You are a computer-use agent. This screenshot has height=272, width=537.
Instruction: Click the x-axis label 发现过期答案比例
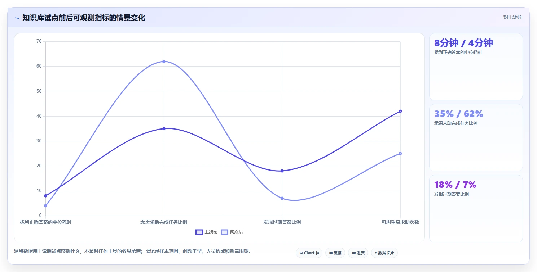coord(282,222)
